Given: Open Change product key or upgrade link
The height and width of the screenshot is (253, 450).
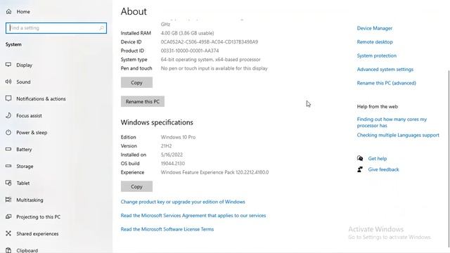Looking at the screenshot, I should click(183, 202).
